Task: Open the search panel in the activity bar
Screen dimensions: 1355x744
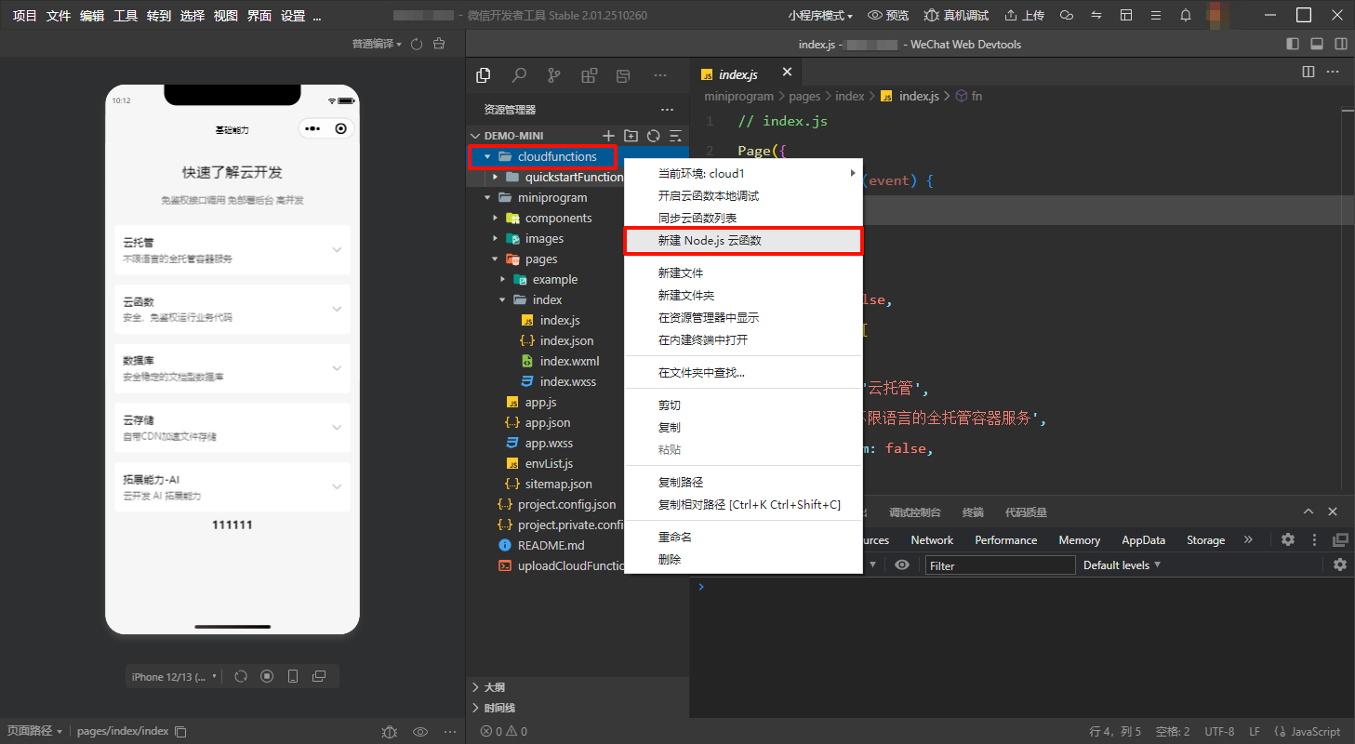Action: click(x=519, y=75)
